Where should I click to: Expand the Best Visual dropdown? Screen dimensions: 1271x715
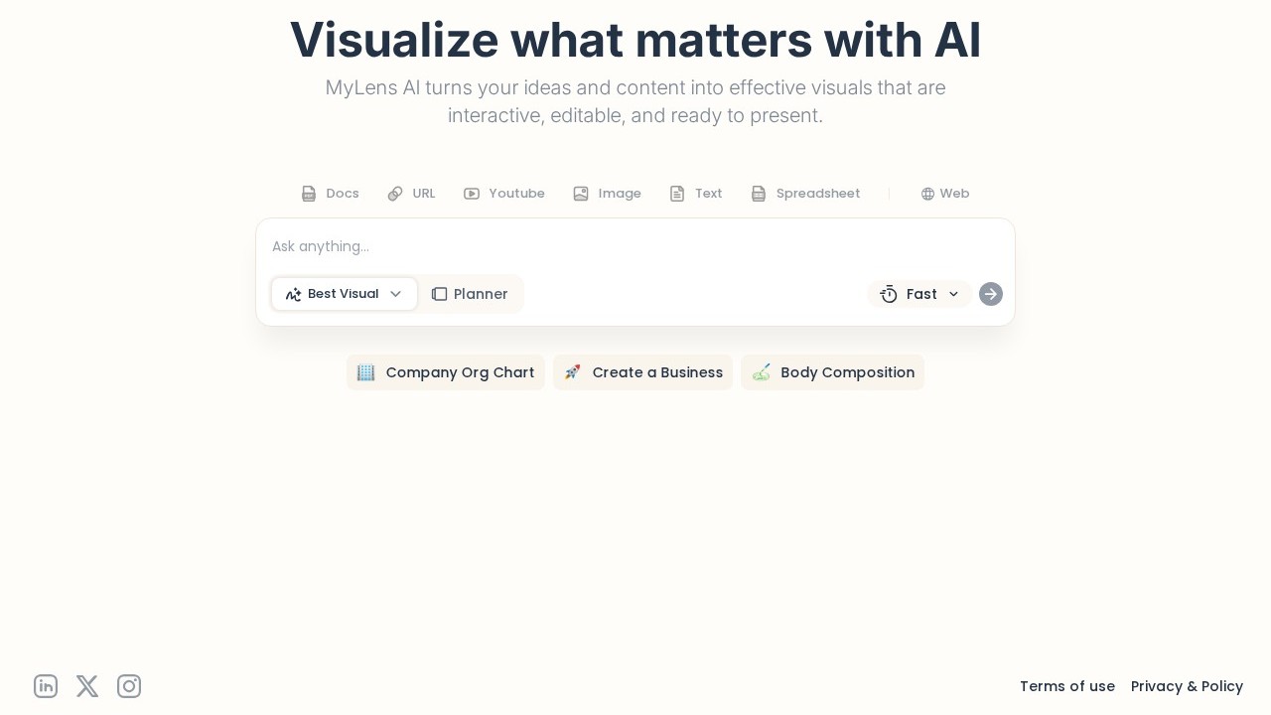click(x=345, y=294)
